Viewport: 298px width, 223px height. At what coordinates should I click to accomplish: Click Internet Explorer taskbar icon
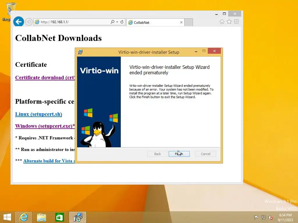(24, 217)
